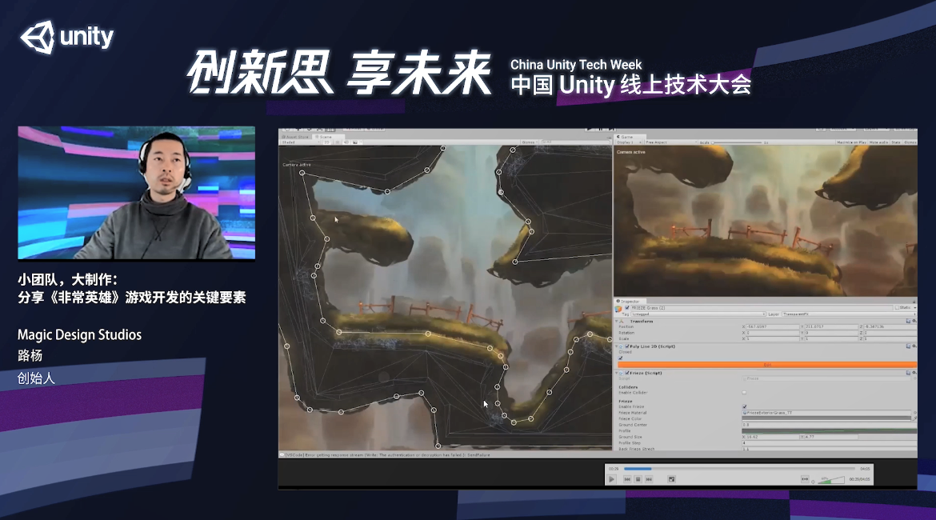
Task: Click the FRIEZE Grass (2) name field
Action: (x=762, y=307)
